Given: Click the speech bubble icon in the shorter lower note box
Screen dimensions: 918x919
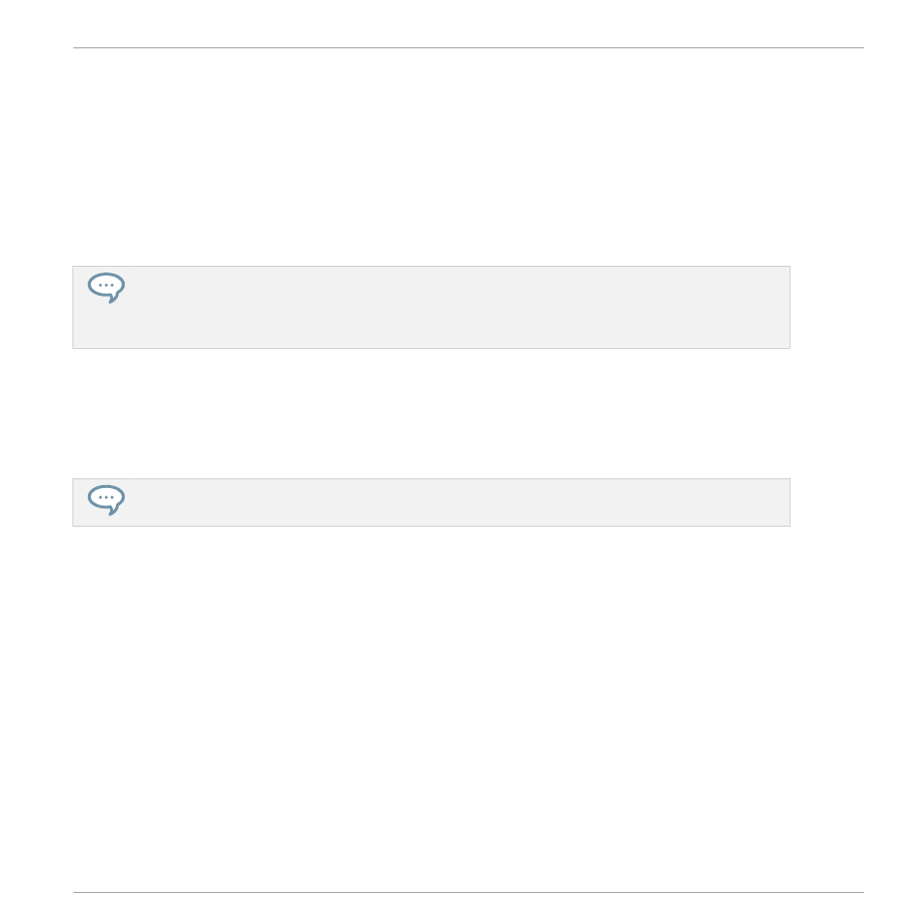Looking at the screenshot, I should click(x=106, y=500).
